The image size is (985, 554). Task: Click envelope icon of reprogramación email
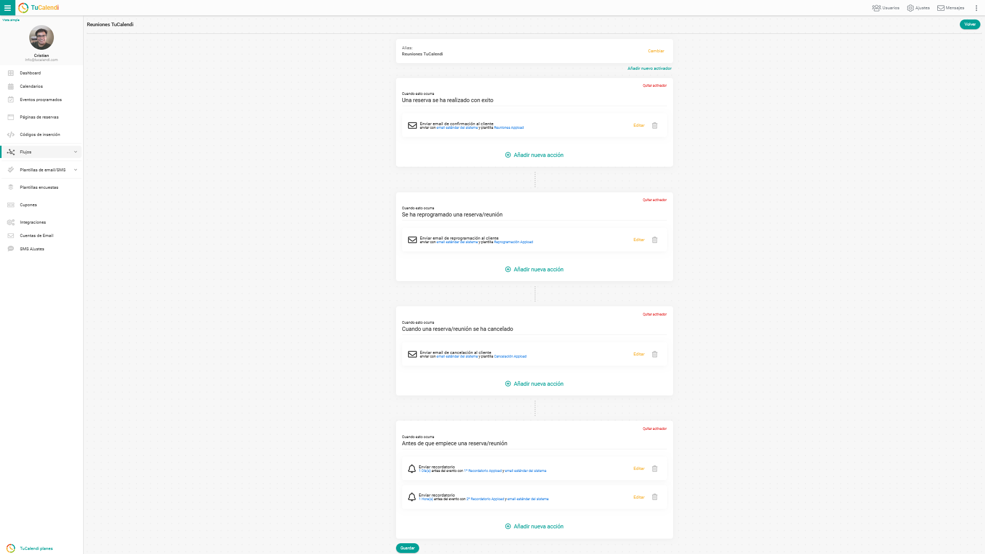pos(412,240)
